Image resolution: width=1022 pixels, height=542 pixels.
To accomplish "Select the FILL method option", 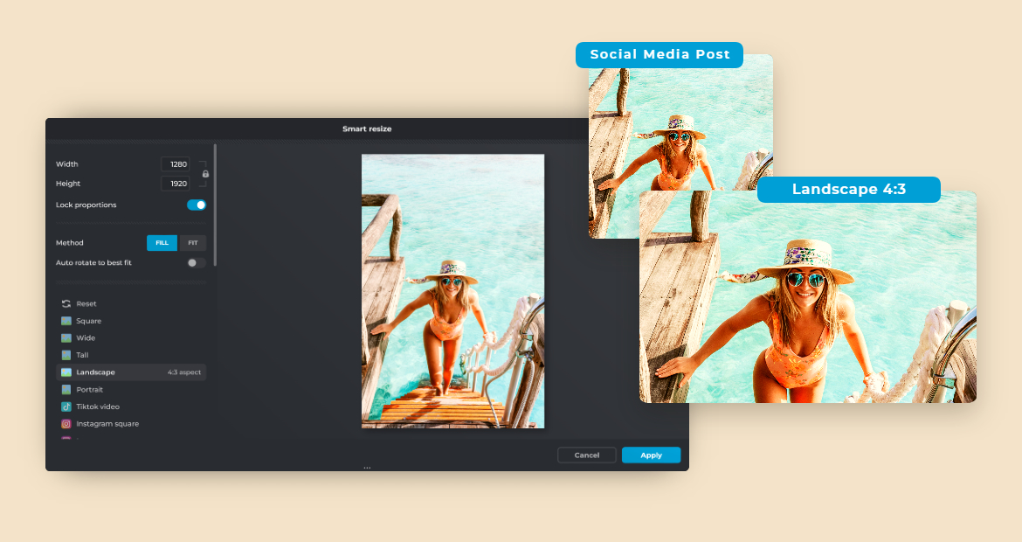I will pos(162,242).
